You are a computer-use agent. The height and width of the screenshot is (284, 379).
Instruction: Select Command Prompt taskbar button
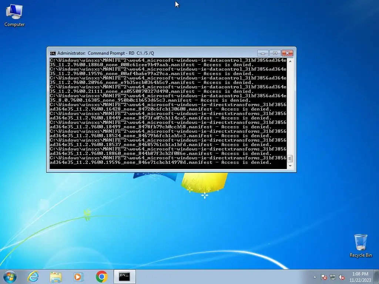click(124, 277)
